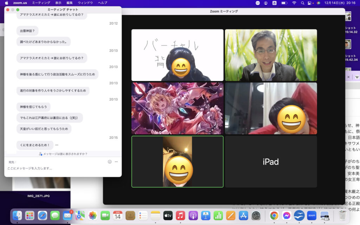Screen dimensions: 360x225
Task: Click the メッセージは誰に表示されますか？ link
Action: [63, 154]
